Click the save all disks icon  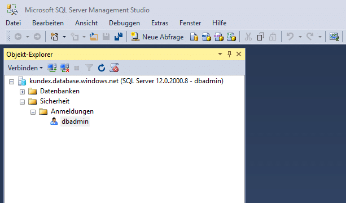(x=119, y=37)
